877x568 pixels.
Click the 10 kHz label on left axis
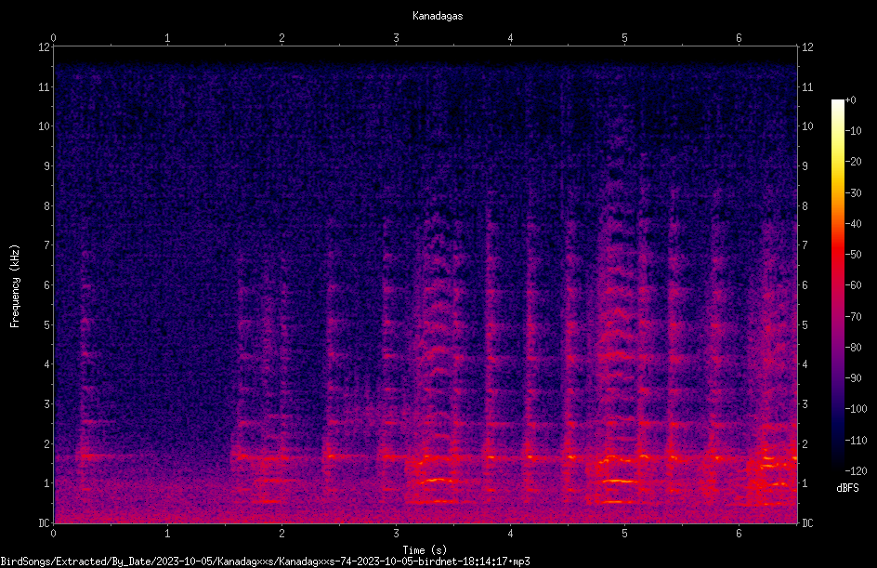(x=45, y=126)
